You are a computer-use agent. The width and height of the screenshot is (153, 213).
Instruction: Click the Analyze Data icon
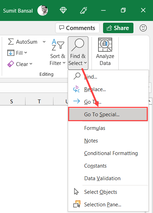click(105, 45)
